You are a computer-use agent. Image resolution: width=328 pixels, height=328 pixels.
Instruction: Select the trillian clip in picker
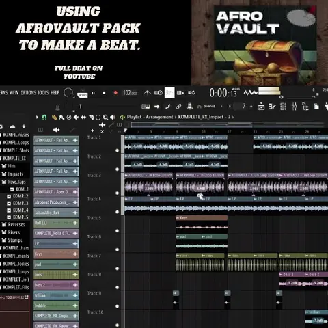pos(56,295)
